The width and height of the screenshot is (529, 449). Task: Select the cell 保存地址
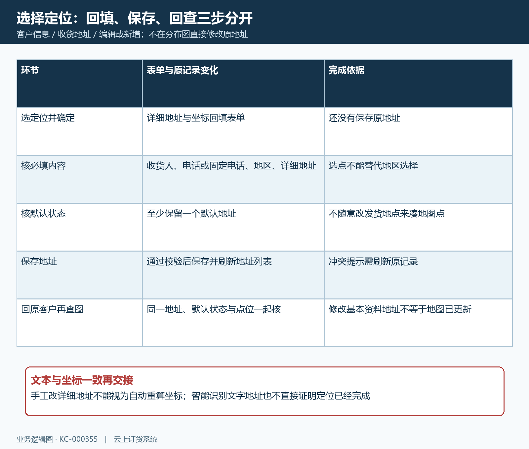pos(79,275)
